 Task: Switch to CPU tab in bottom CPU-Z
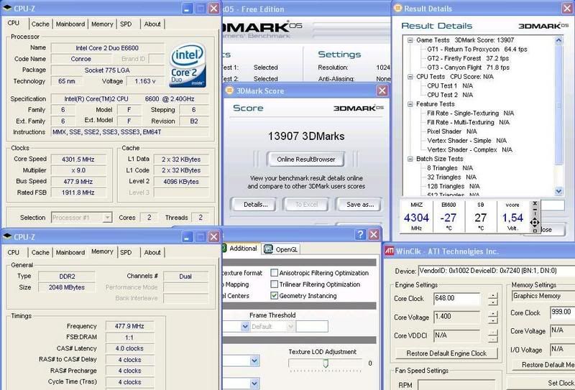pos(13,253)
